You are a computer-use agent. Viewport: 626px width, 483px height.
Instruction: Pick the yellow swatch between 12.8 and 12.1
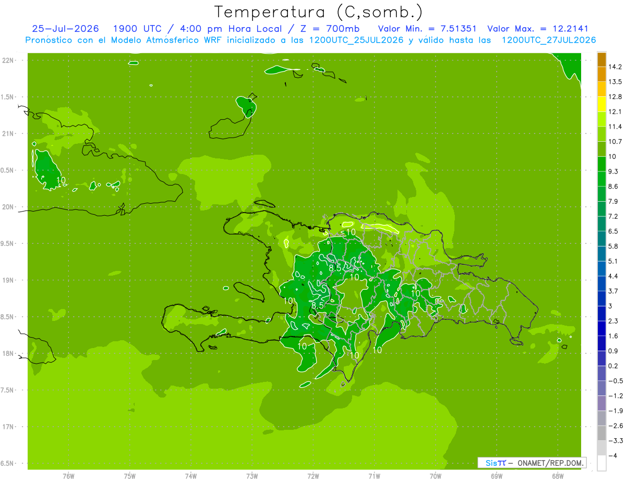[601, 104]
